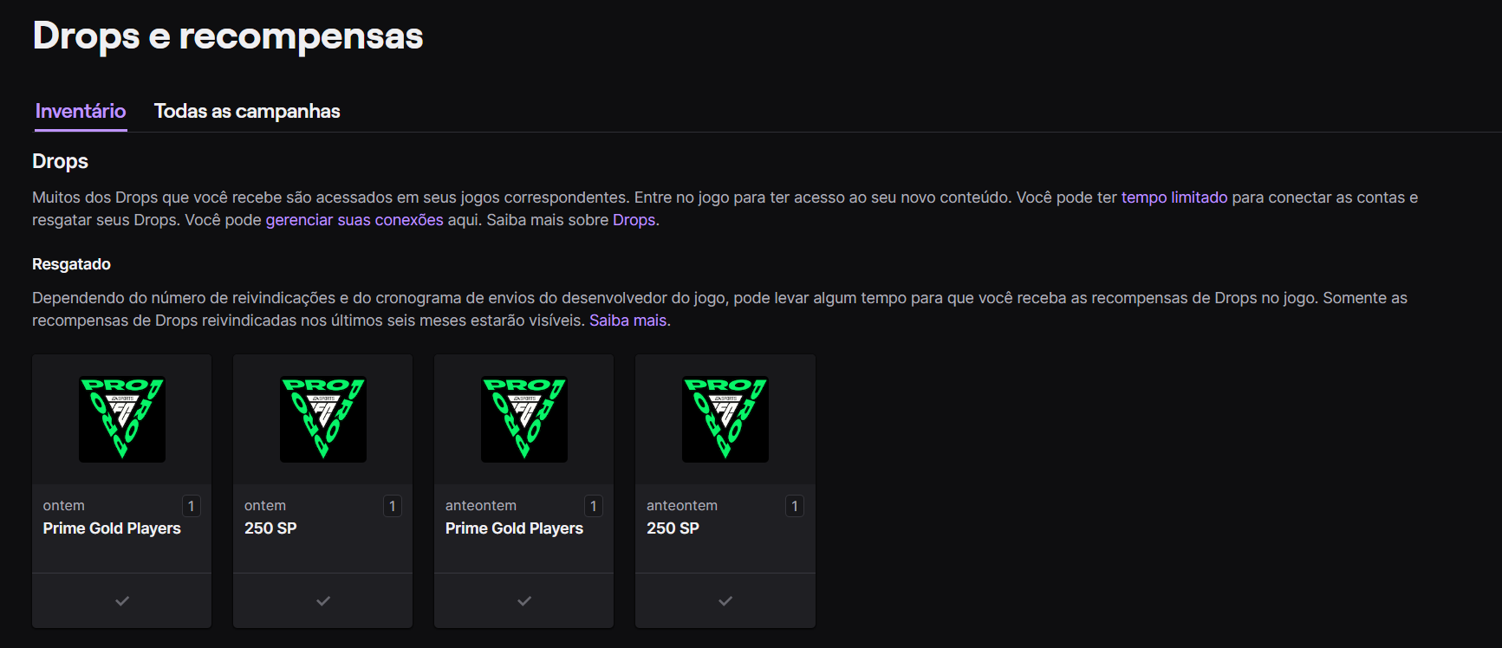Click the anteontem Prime Gold Players image

(524, 419)
